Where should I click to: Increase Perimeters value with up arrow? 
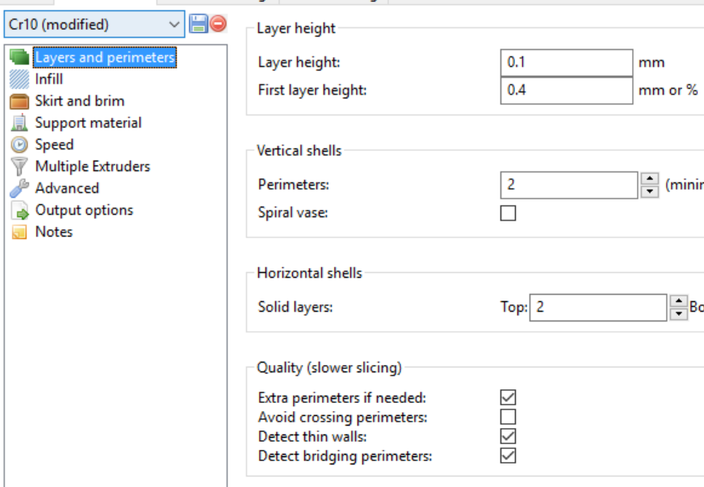[x=650, y=179]
